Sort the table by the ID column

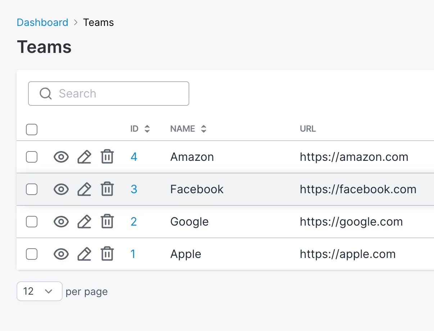point(140,129)
